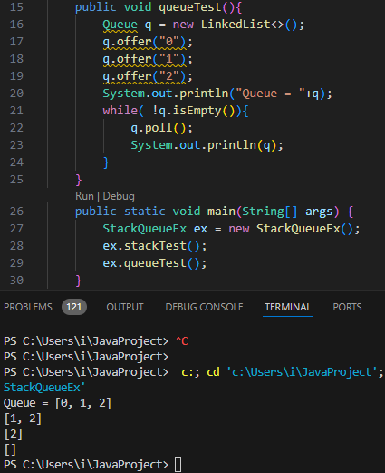Click q.offer("2") call on line 19

[144, 76]
